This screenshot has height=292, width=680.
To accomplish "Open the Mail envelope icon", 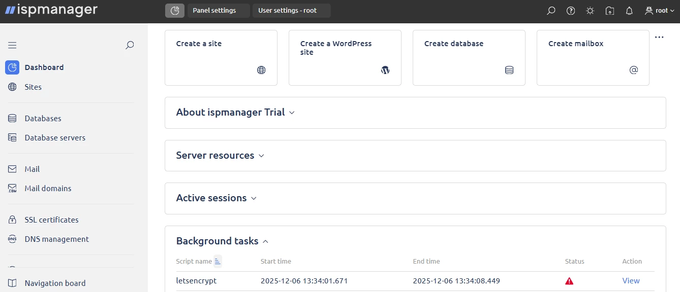I will 12,169.
